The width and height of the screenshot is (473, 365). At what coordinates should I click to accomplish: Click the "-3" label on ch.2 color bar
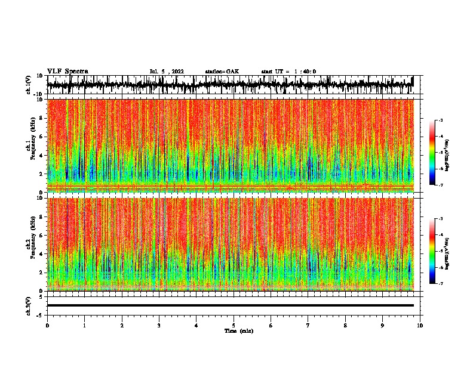tap(440, 219)
